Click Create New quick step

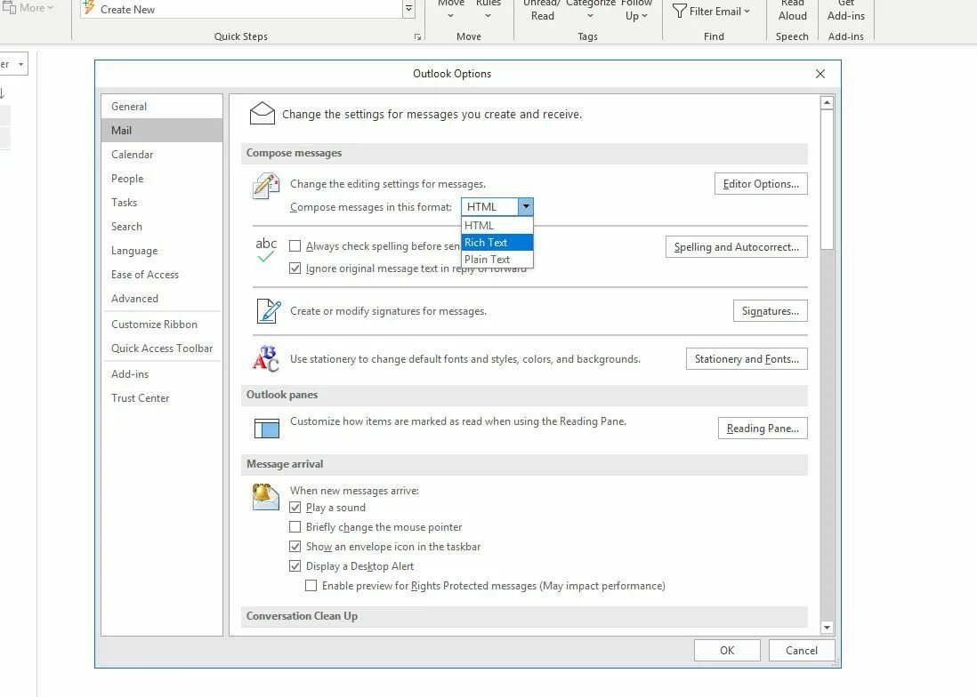[242, 9]
